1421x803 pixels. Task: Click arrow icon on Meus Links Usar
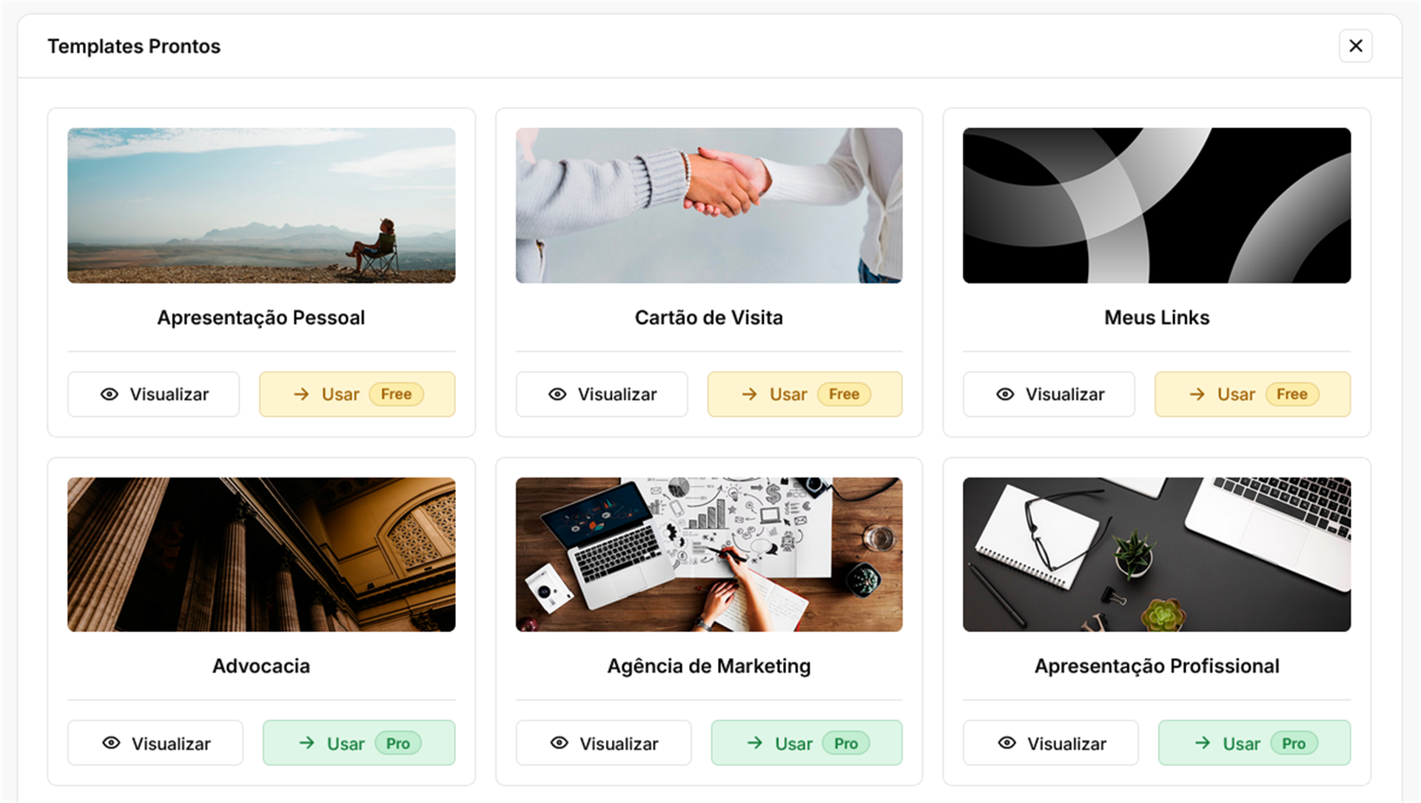click(x=1197, y=394)
